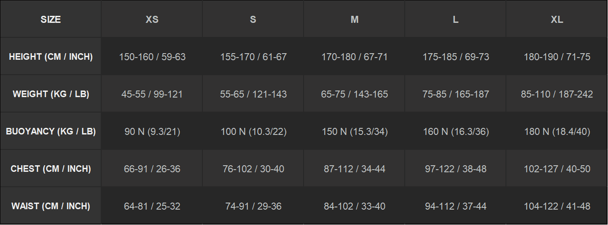Click the XL weight cell 85-110 / 187-242

(557, 94)
